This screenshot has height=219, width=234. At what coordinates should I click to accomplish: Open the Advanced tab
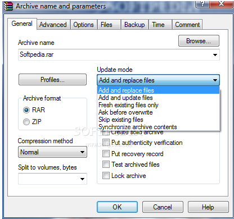[53, 25]
